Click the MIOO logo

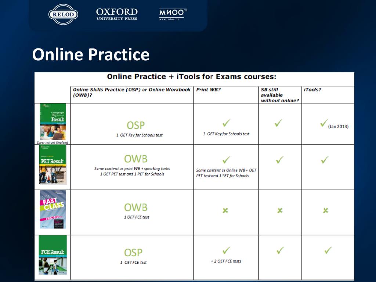[173, 14]
